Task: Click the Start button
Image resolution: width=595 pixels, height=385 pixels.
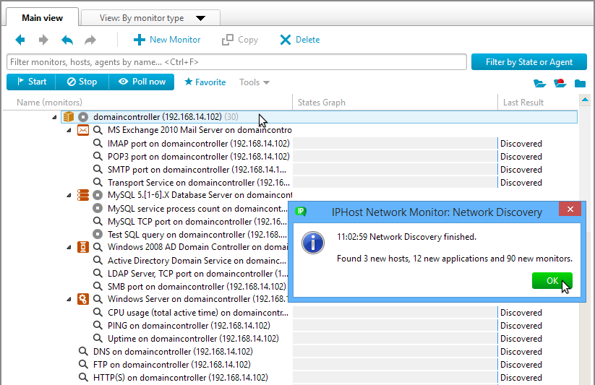Action: [31, 82]
